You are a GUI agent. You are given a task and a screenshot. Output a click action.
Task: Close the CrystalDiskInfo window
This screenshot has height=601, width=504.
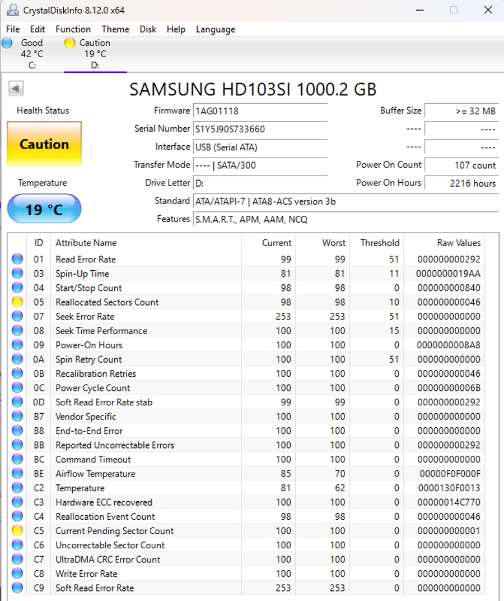pos(488,10)
